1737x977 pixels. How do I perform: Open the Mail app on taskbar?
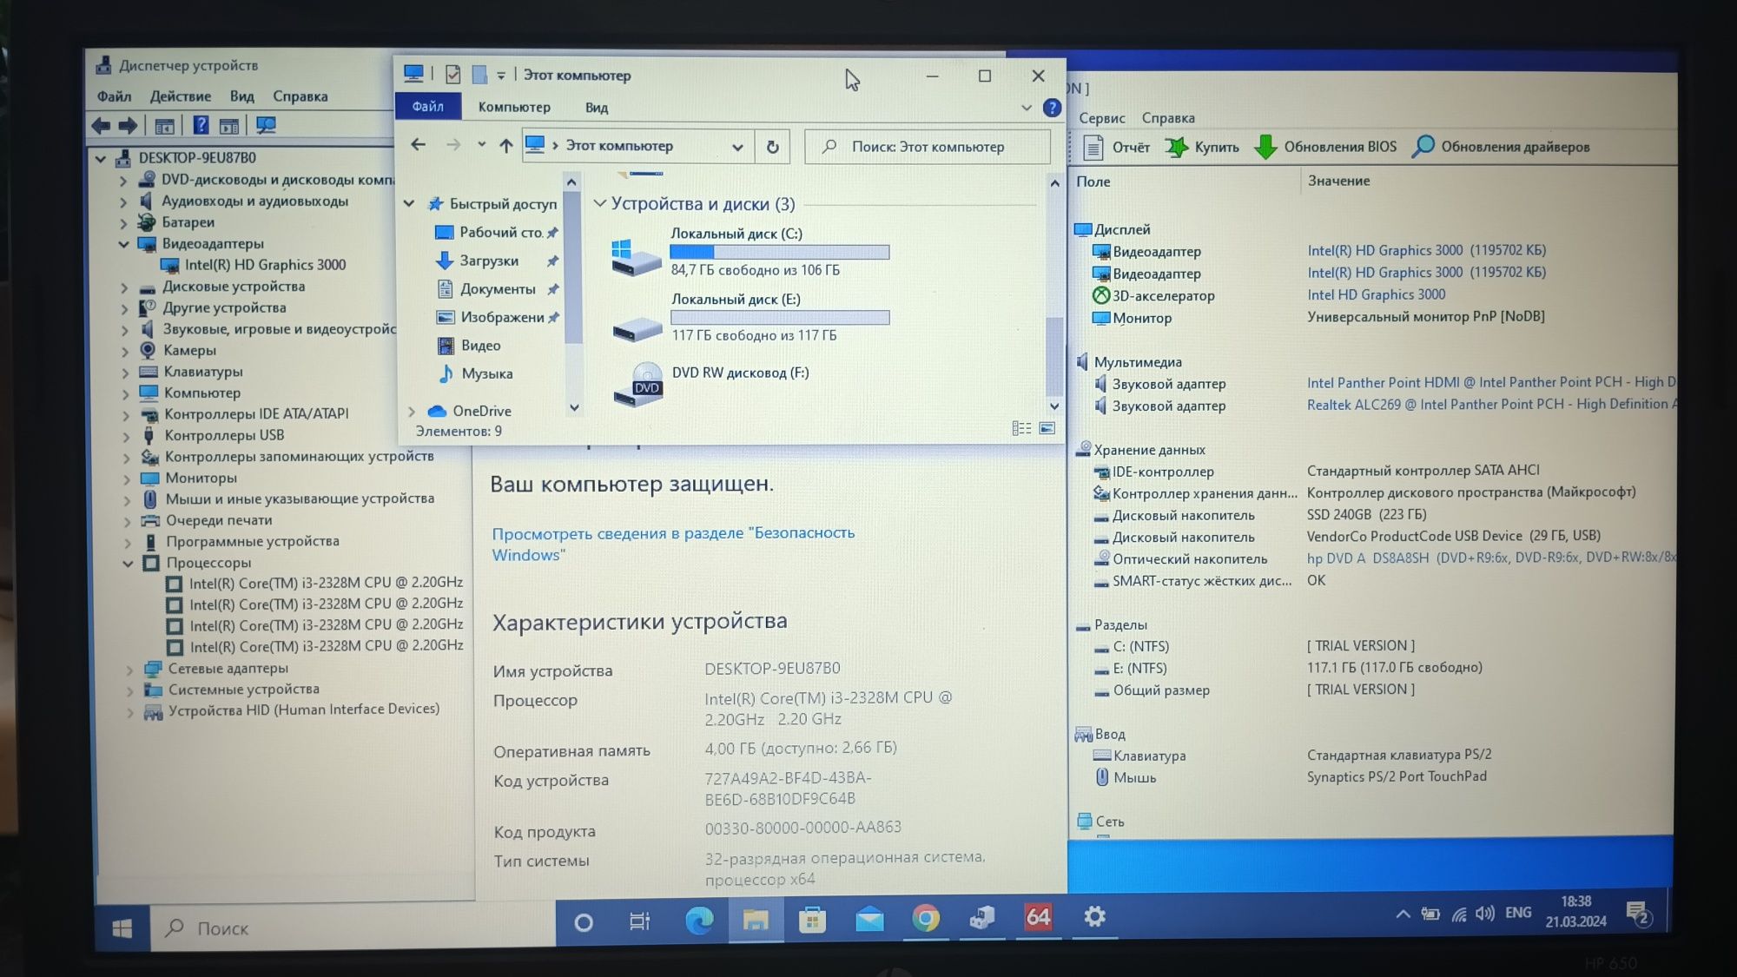tap(869, 920)
